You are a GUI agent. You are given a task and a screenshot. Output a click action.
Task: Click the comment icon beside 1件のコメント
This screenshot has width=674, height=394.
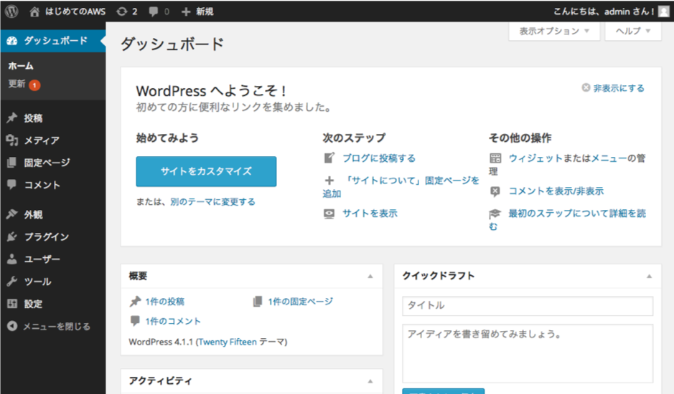[136, 321]
